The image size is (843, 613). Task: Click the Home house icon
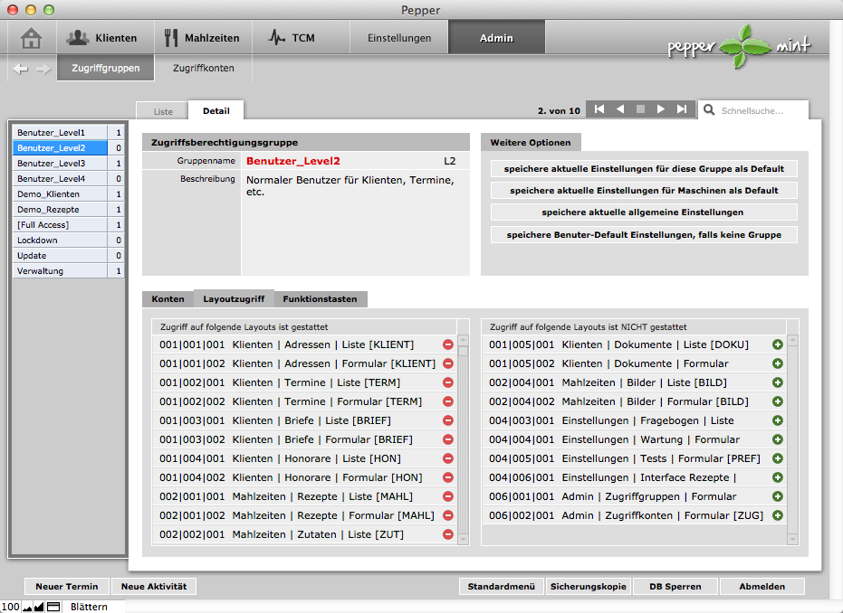click(32, 38)
